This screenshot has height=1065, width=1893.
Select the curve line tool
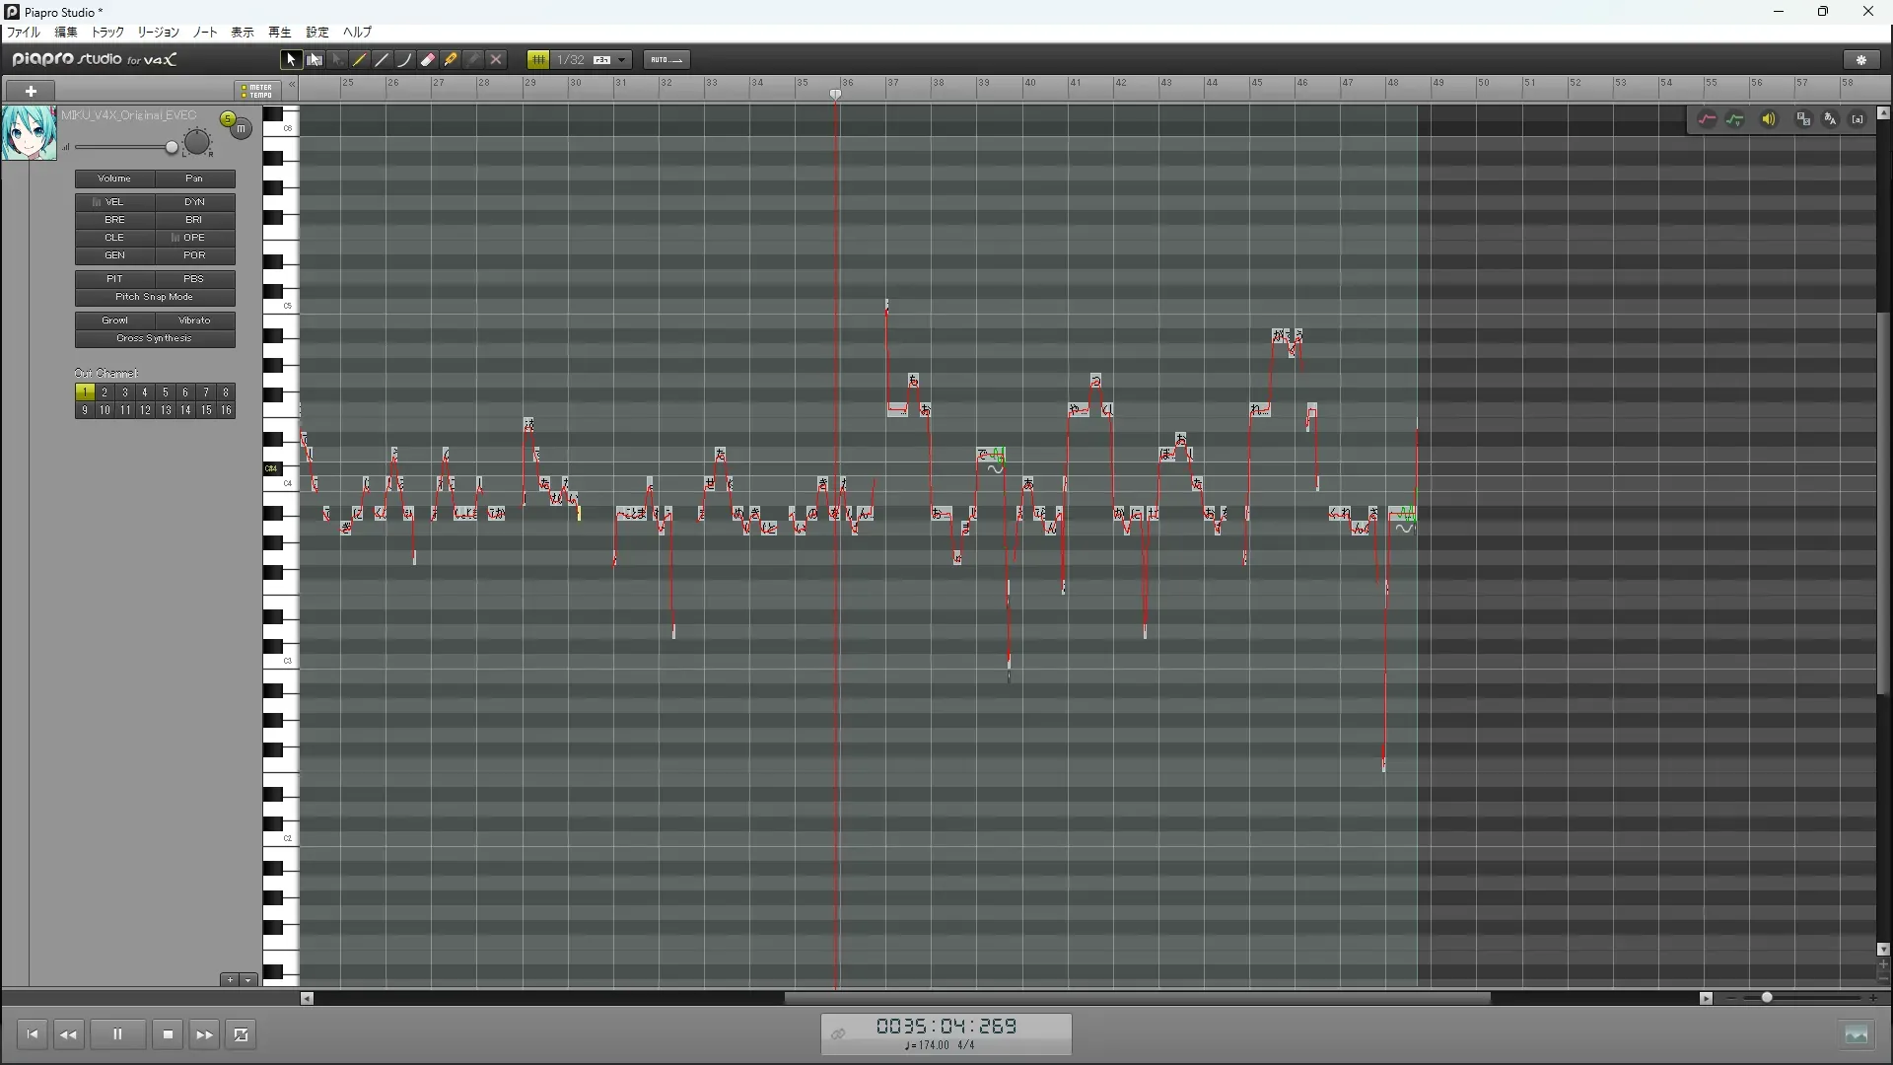click(404, 60)
